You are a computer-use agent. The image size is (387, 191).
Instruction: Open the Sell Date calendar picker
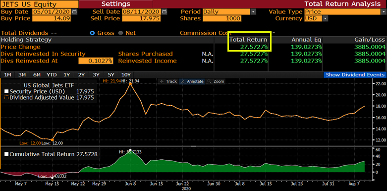pos(165,11)
